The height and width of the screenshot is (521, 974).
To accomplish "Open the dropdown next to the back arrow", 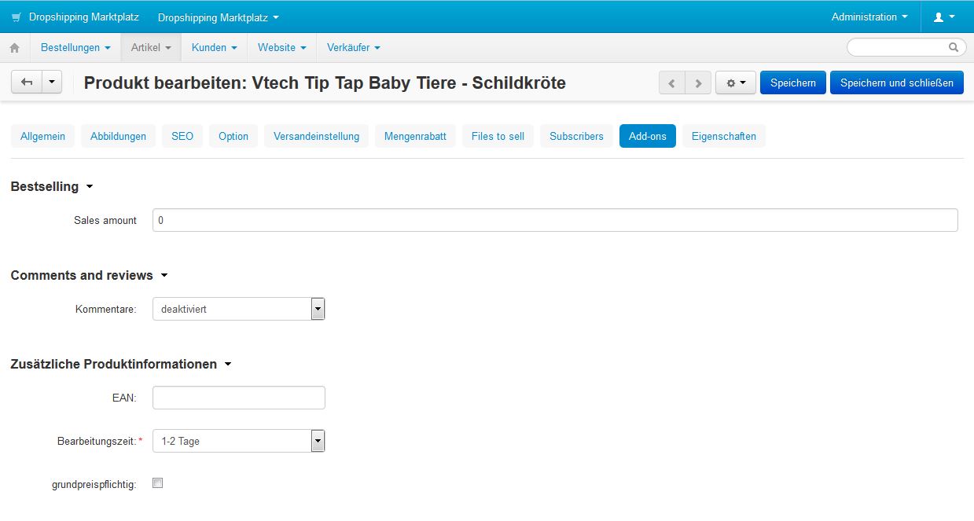I will [x=52, y=82].
